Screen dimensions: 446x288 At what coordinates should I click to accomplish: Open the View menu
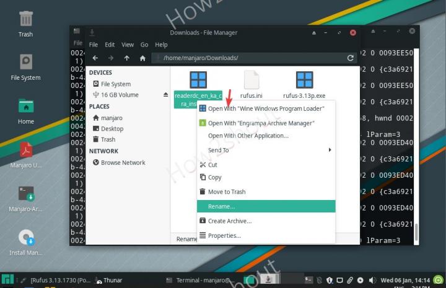click(x=128, y=45)
